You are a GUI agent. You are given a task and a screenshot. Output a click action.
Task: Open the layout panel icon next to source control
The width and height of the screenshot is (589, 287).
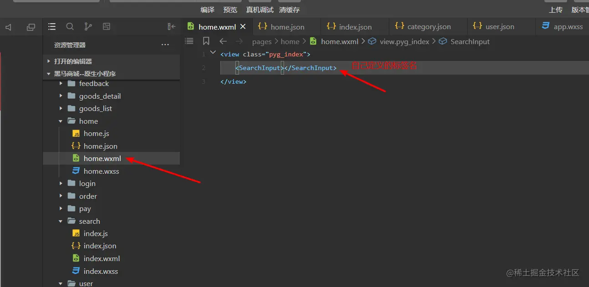107,27
